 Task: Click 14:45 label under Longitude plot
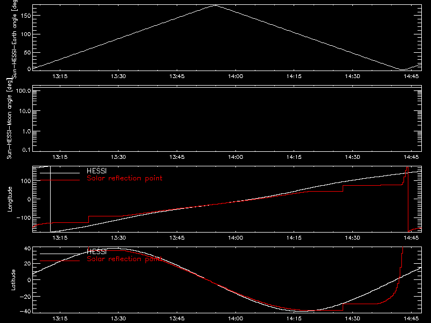(x=411, y=238)
